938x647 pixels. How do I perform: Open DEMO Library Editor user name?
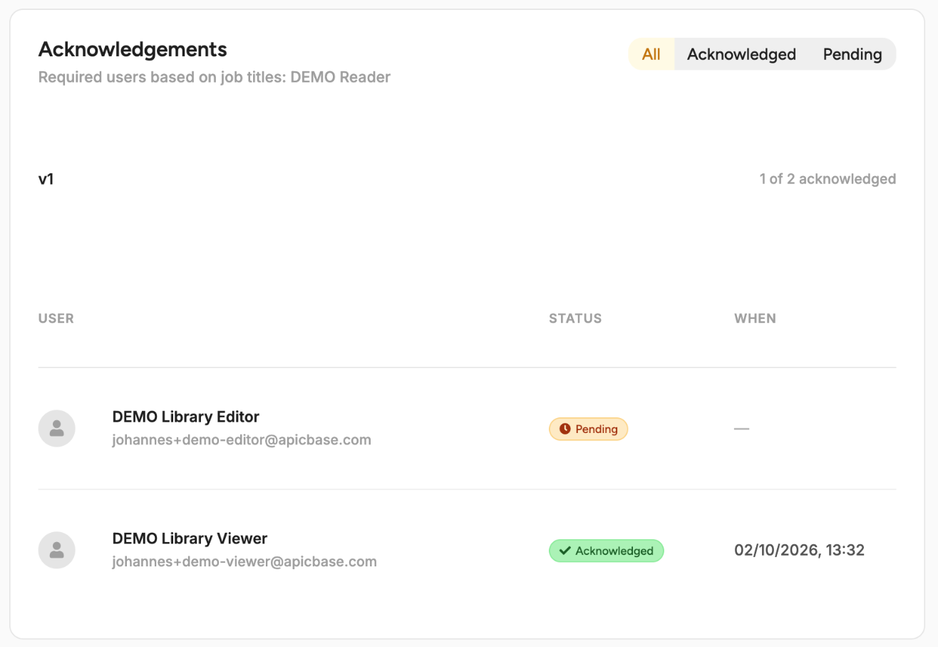coord(186,417)
